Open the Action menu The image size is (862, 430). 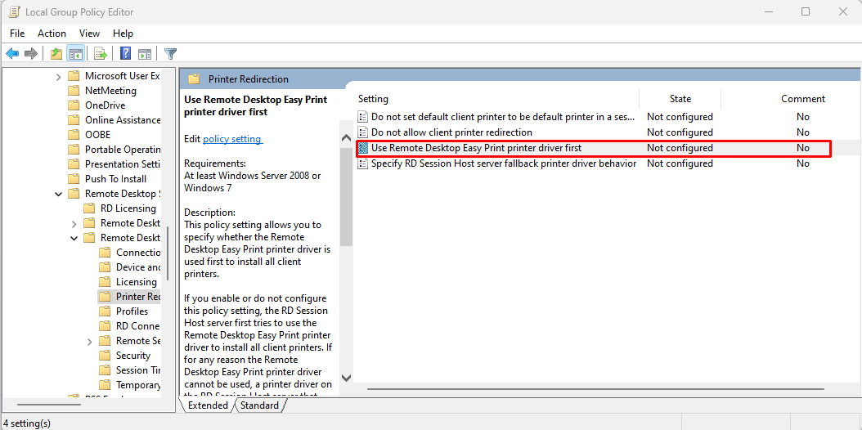52,34
